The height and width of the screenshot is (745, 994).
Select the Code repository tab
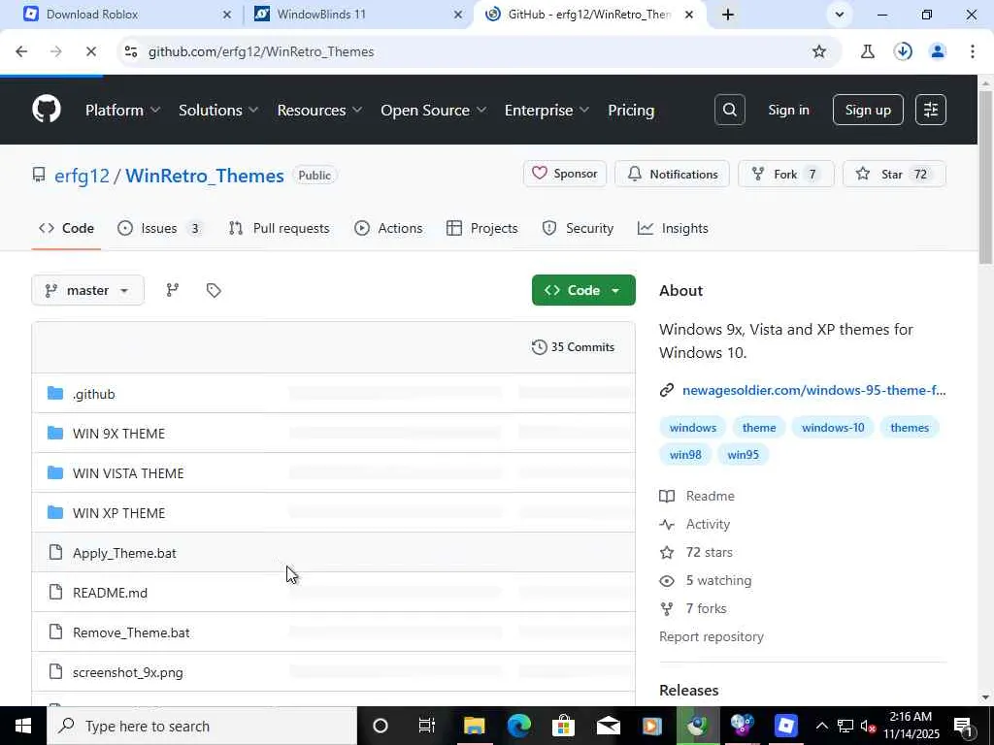click(x=66, y=228)
